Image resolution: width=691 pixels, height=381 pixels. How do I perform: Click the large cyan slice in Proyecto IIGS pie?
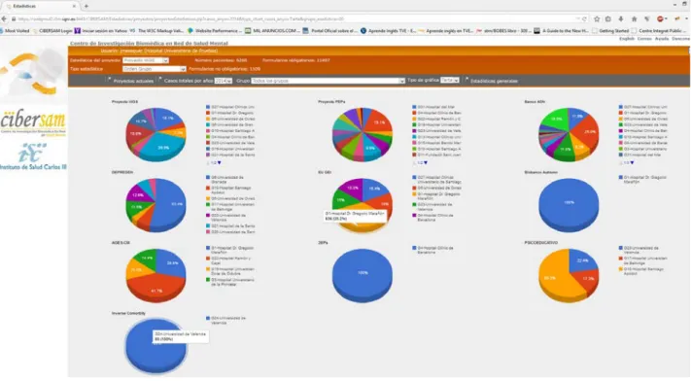click(x=162, y=147)
